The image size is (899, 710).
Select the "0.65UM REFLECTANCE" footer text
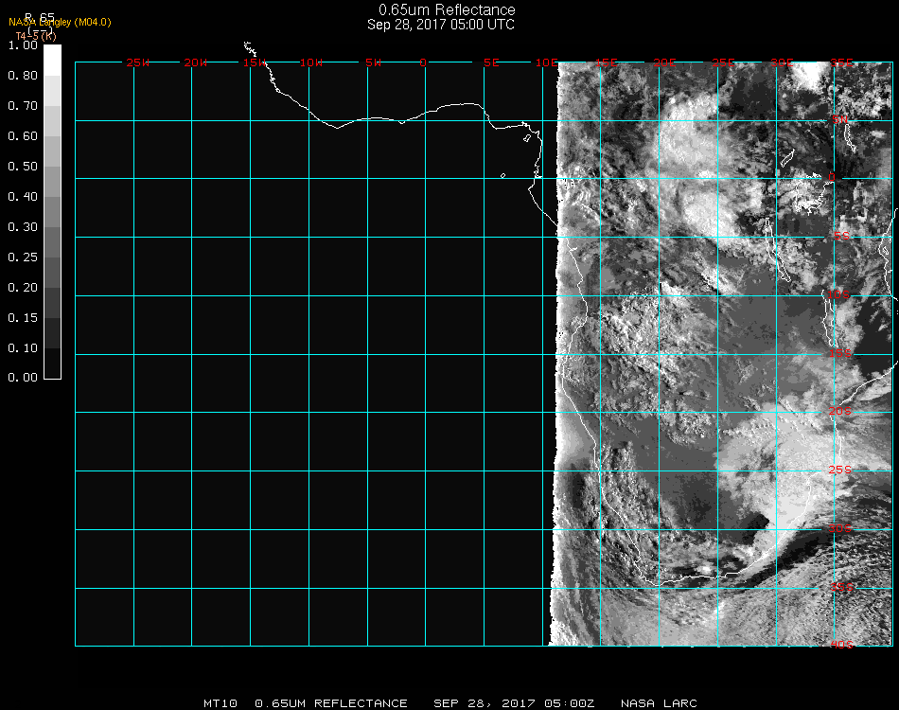(331, 703)
